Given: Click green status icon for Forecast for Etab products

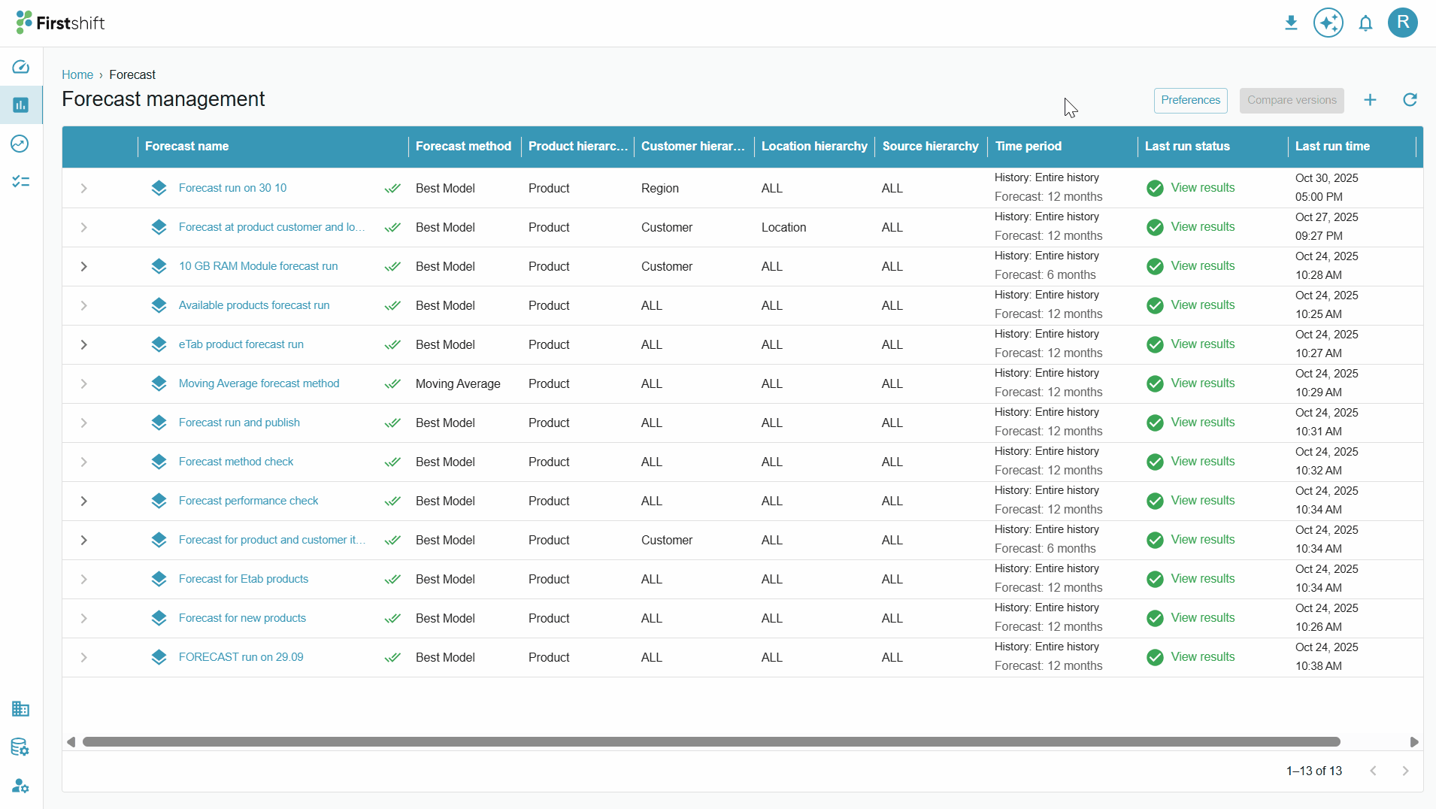Looking at the screenshot, I should coord(1155,579).
